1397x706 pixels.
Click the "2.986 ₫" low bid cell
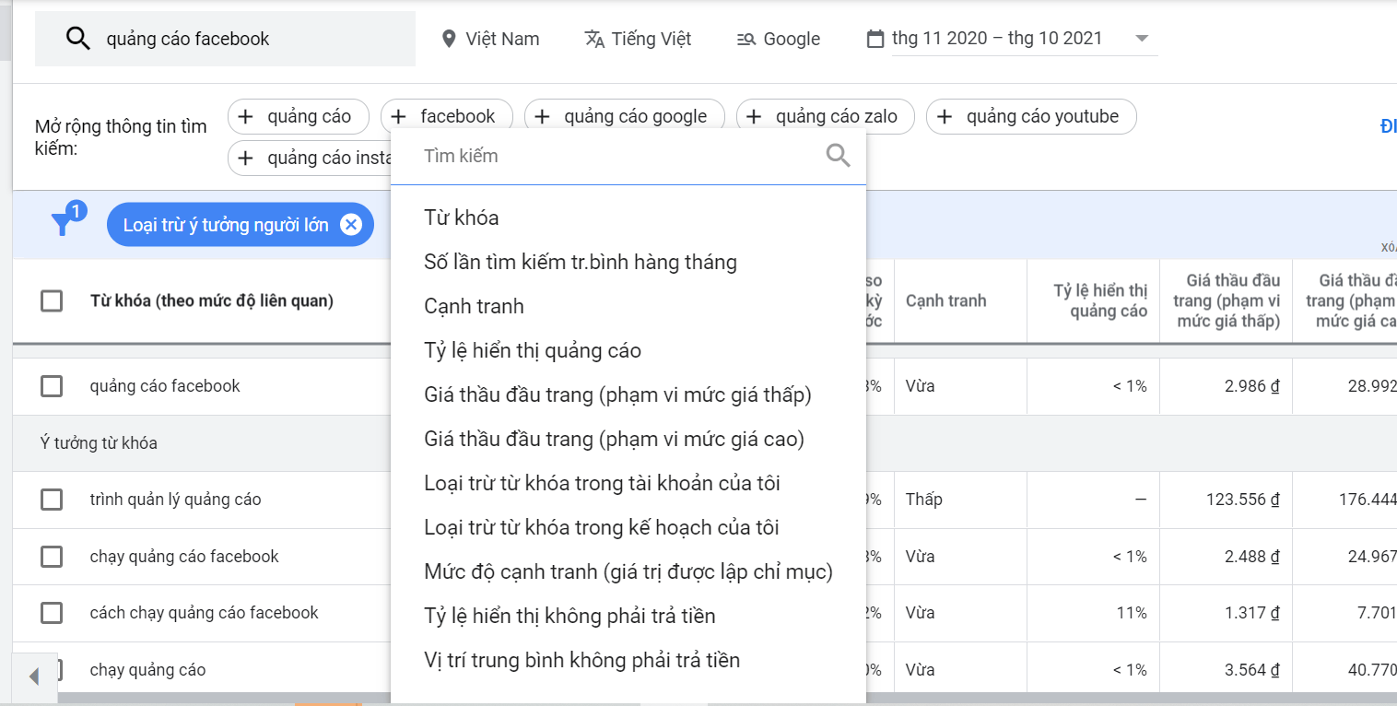click(1252, 386)
